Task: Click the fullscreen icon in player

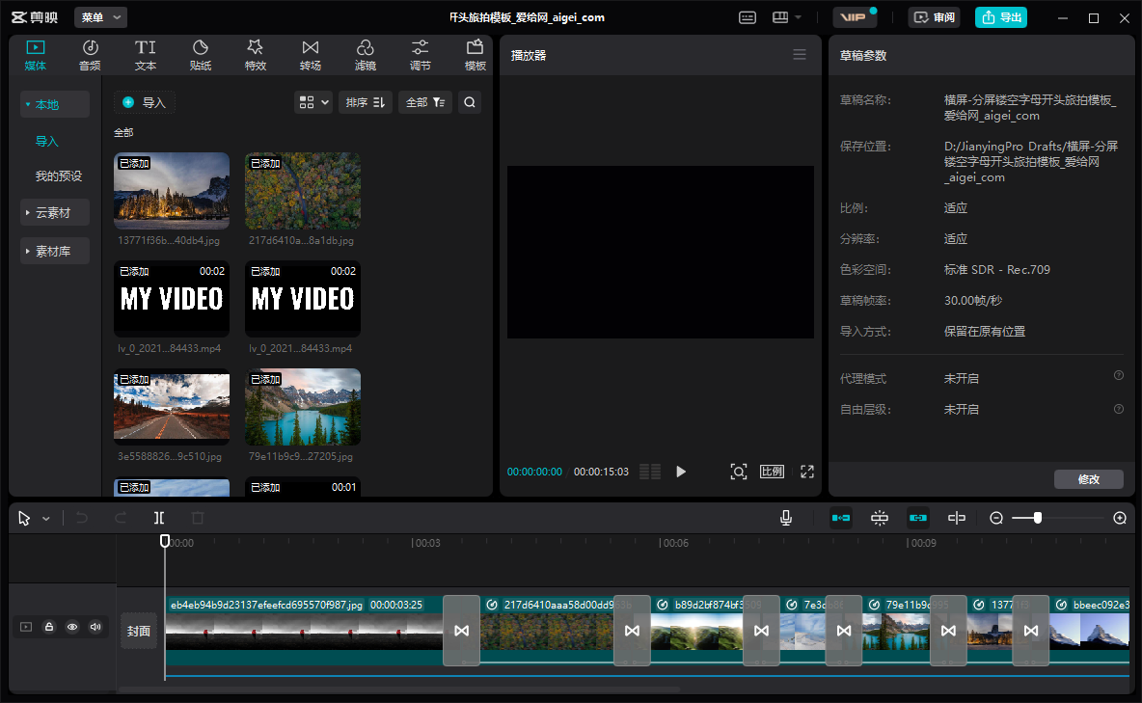Action: click(807, 472)
